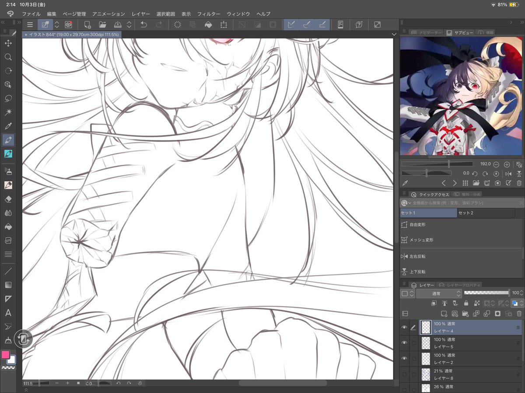Hide layer レイヤー 4 with its eye icon

point(404,327)
